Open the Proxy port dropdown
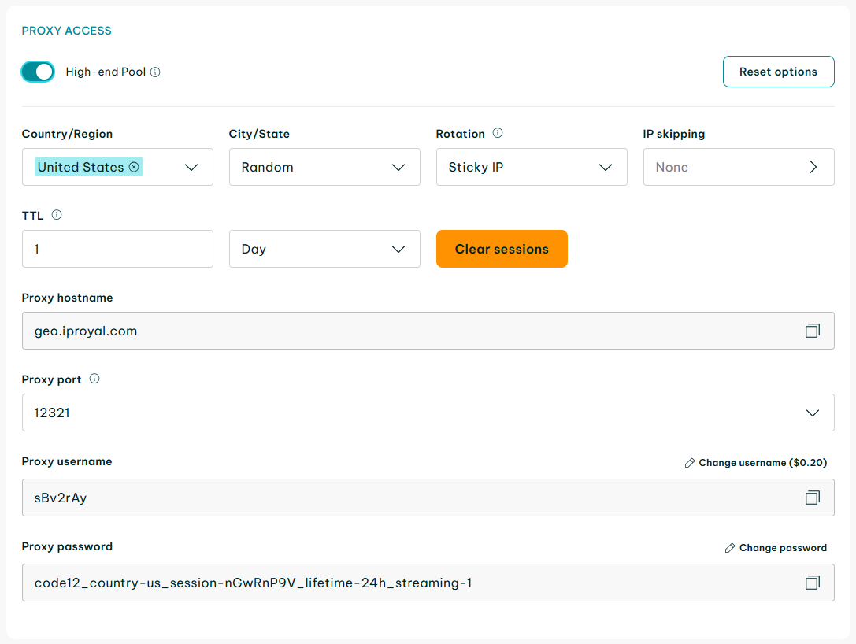 pyautogui.click(x=812, y=413)
